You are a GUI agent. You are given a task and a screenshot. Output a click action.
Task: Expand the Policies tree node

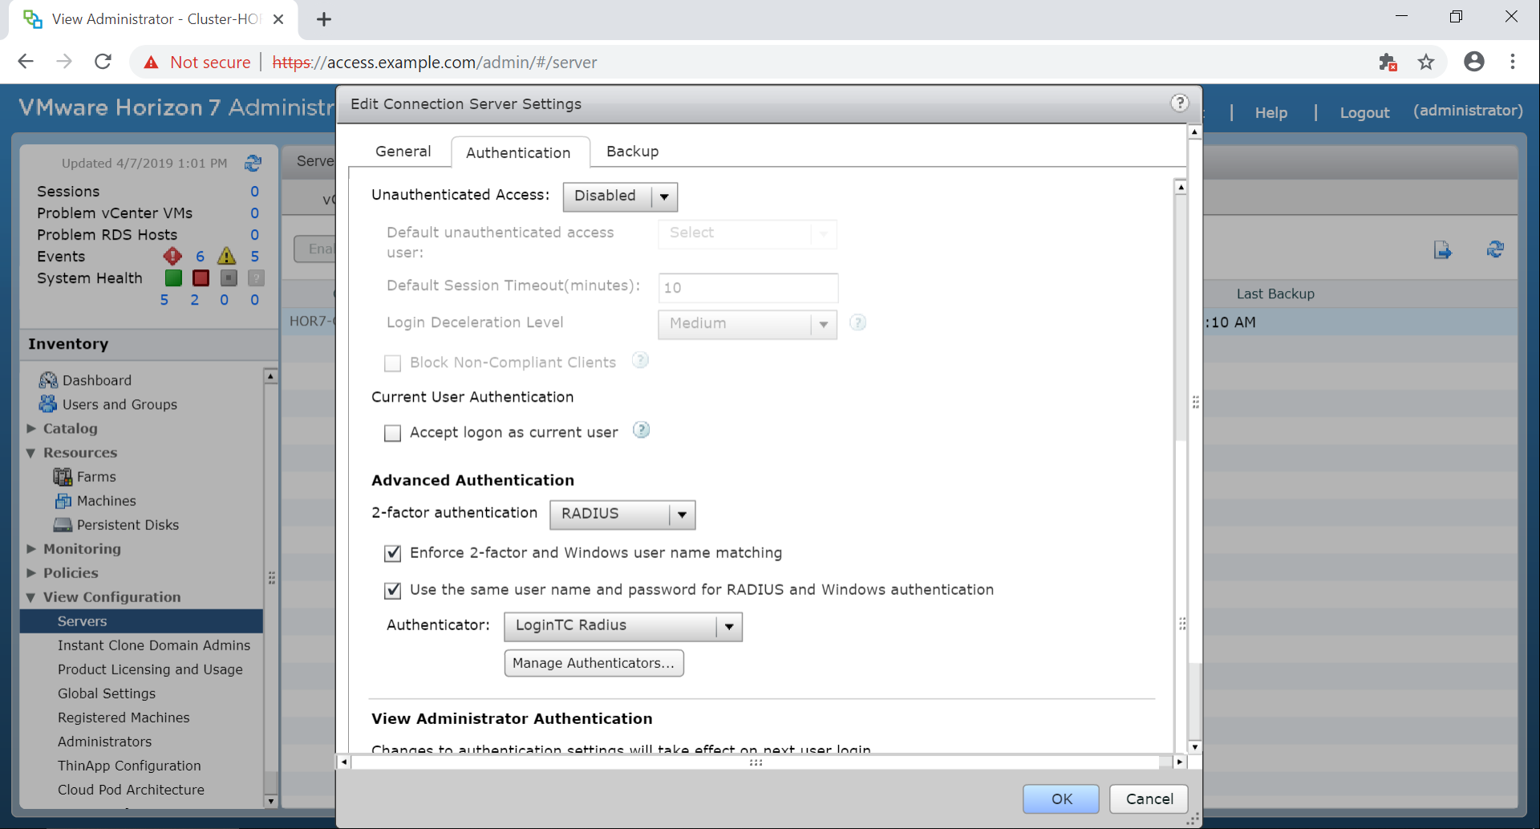click(31, 572)
